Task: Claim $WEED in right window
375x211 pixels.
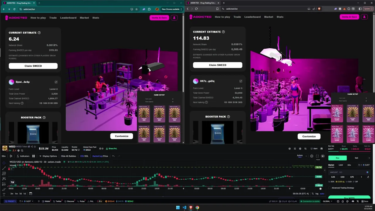Action: click(x=218, y=65)
